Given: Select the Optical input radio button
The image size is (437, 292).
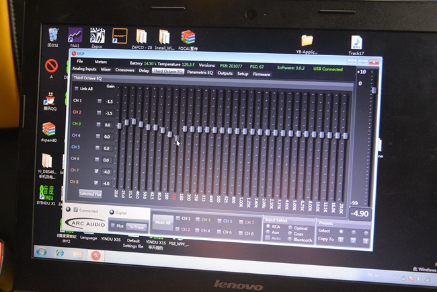Looking at the screenshot, I should point(289,227).
